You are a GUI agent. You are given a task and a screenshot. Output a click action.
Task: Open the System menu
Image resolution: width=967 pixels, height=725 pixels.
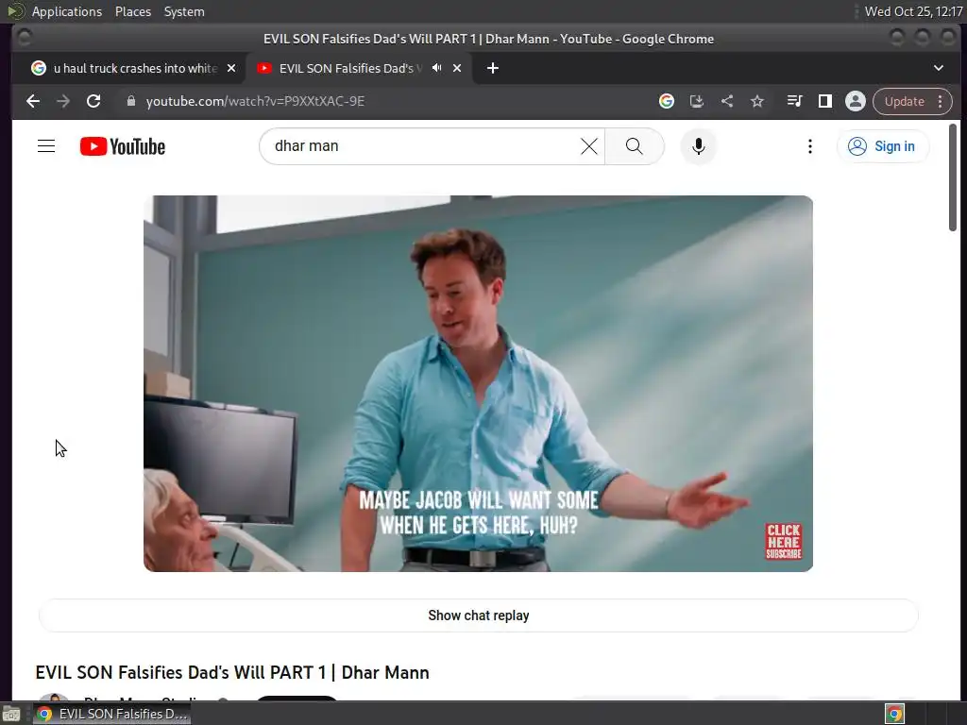[184, 11]
